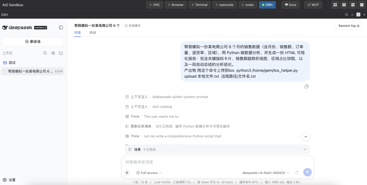
Task: Expand the 更新任务清单 step
Action: click(x=178, y=126)
